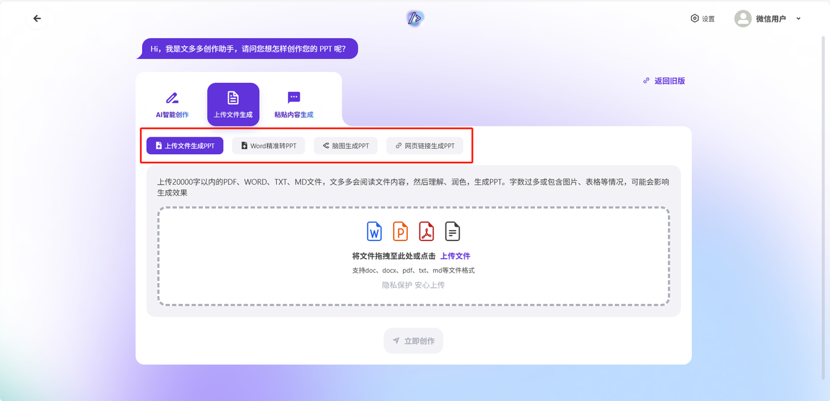The image size is (830, 401).
Task: Click 将文件拖拽至此处或点击 text
Action: point(394,256)
